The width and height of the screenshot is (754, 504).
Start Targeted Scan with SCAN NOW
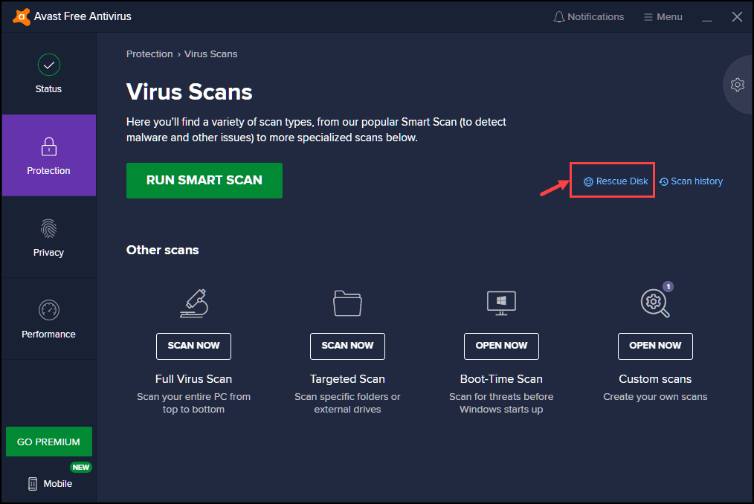[x=347, y=346]
